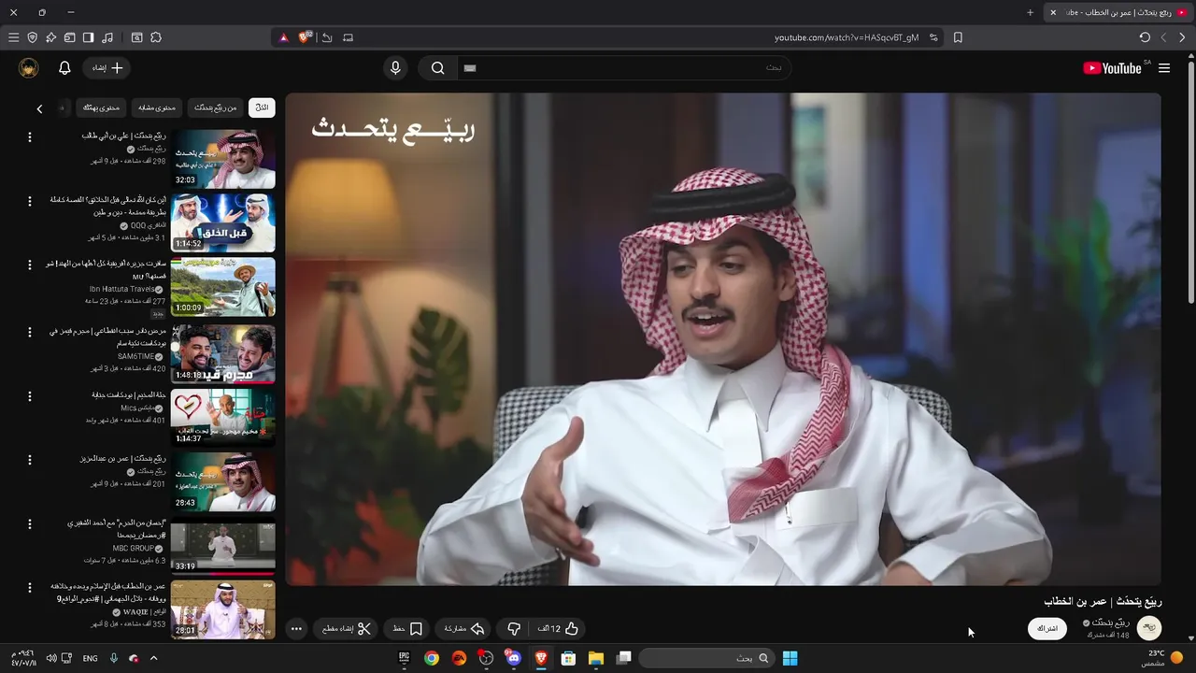The height and width of the screenshot is (673, 1196).
Task: Open options menu for SAM6TIME video
Action: 29,332
